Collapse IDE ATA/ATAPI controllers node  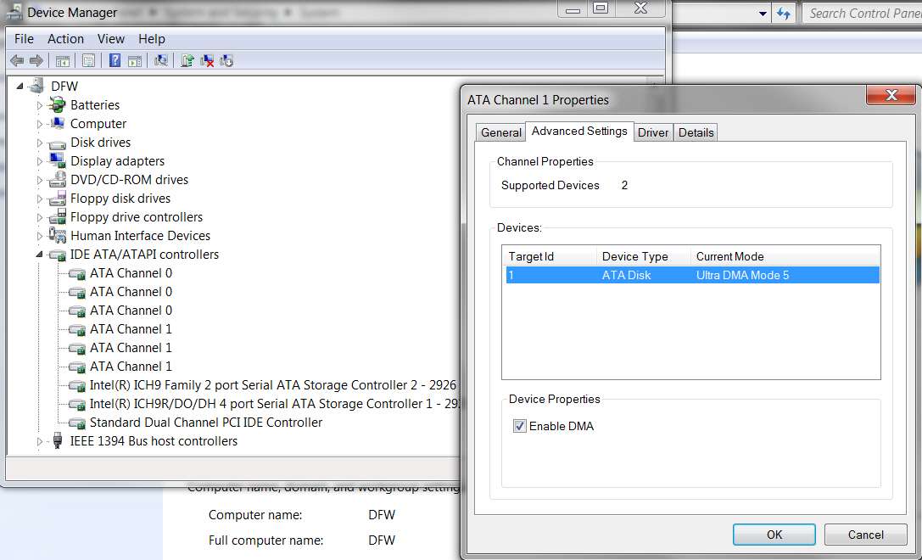(39, 255)
